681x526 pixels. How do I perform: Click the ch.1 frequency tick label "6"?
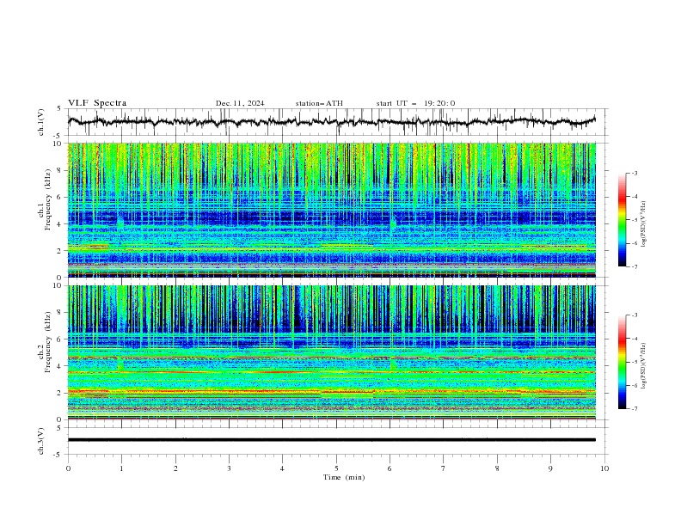61,197
